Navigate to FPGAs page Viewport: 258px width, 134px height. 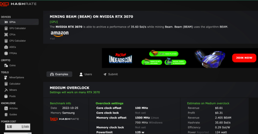[13, 53]
